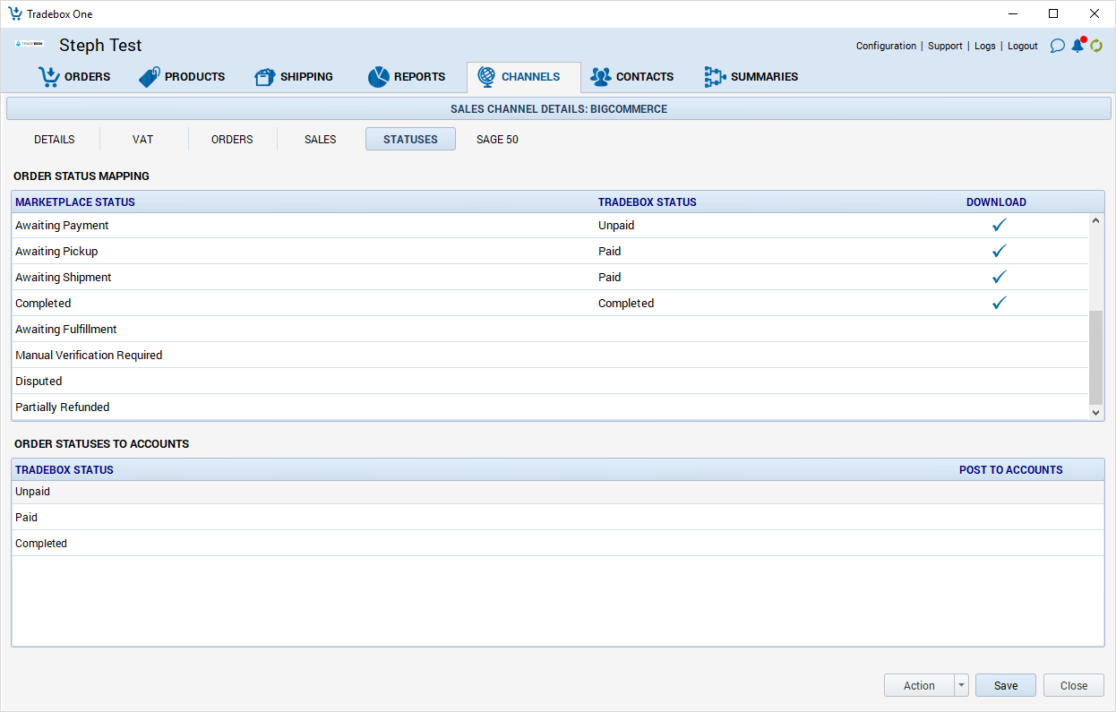Click the Orders cart icon
This screenshot has width=1116, height=712.
tap(48, 77)
